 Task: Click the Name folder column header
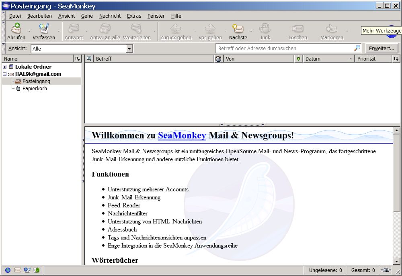coord(38,59)
